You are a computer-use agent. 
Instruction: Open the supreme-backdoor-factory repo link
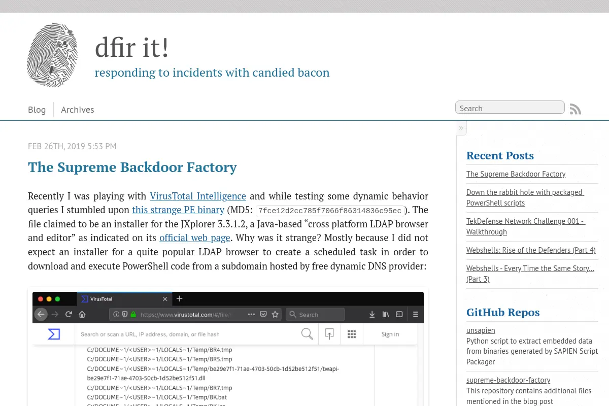coord(508,380)
